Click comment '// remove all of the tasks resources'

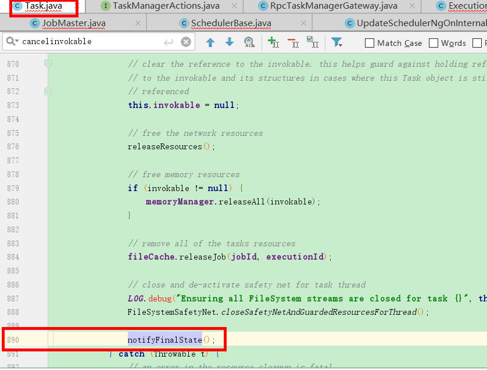point(212,243)
